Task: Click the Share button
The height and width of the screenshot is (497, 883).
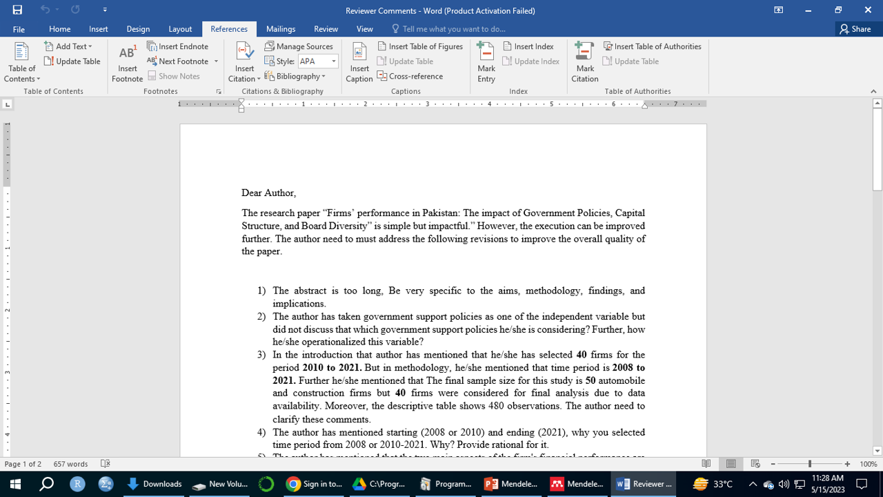Action: pyautogui.click(x=855, y=29)
